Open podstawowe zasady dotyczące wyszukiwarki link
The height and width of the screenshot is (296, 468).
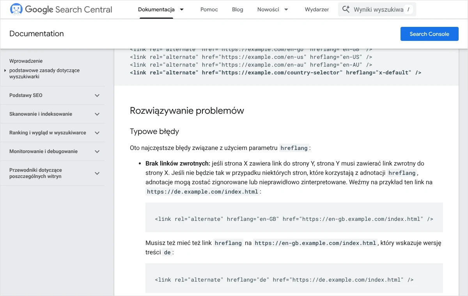pos(44,74)
